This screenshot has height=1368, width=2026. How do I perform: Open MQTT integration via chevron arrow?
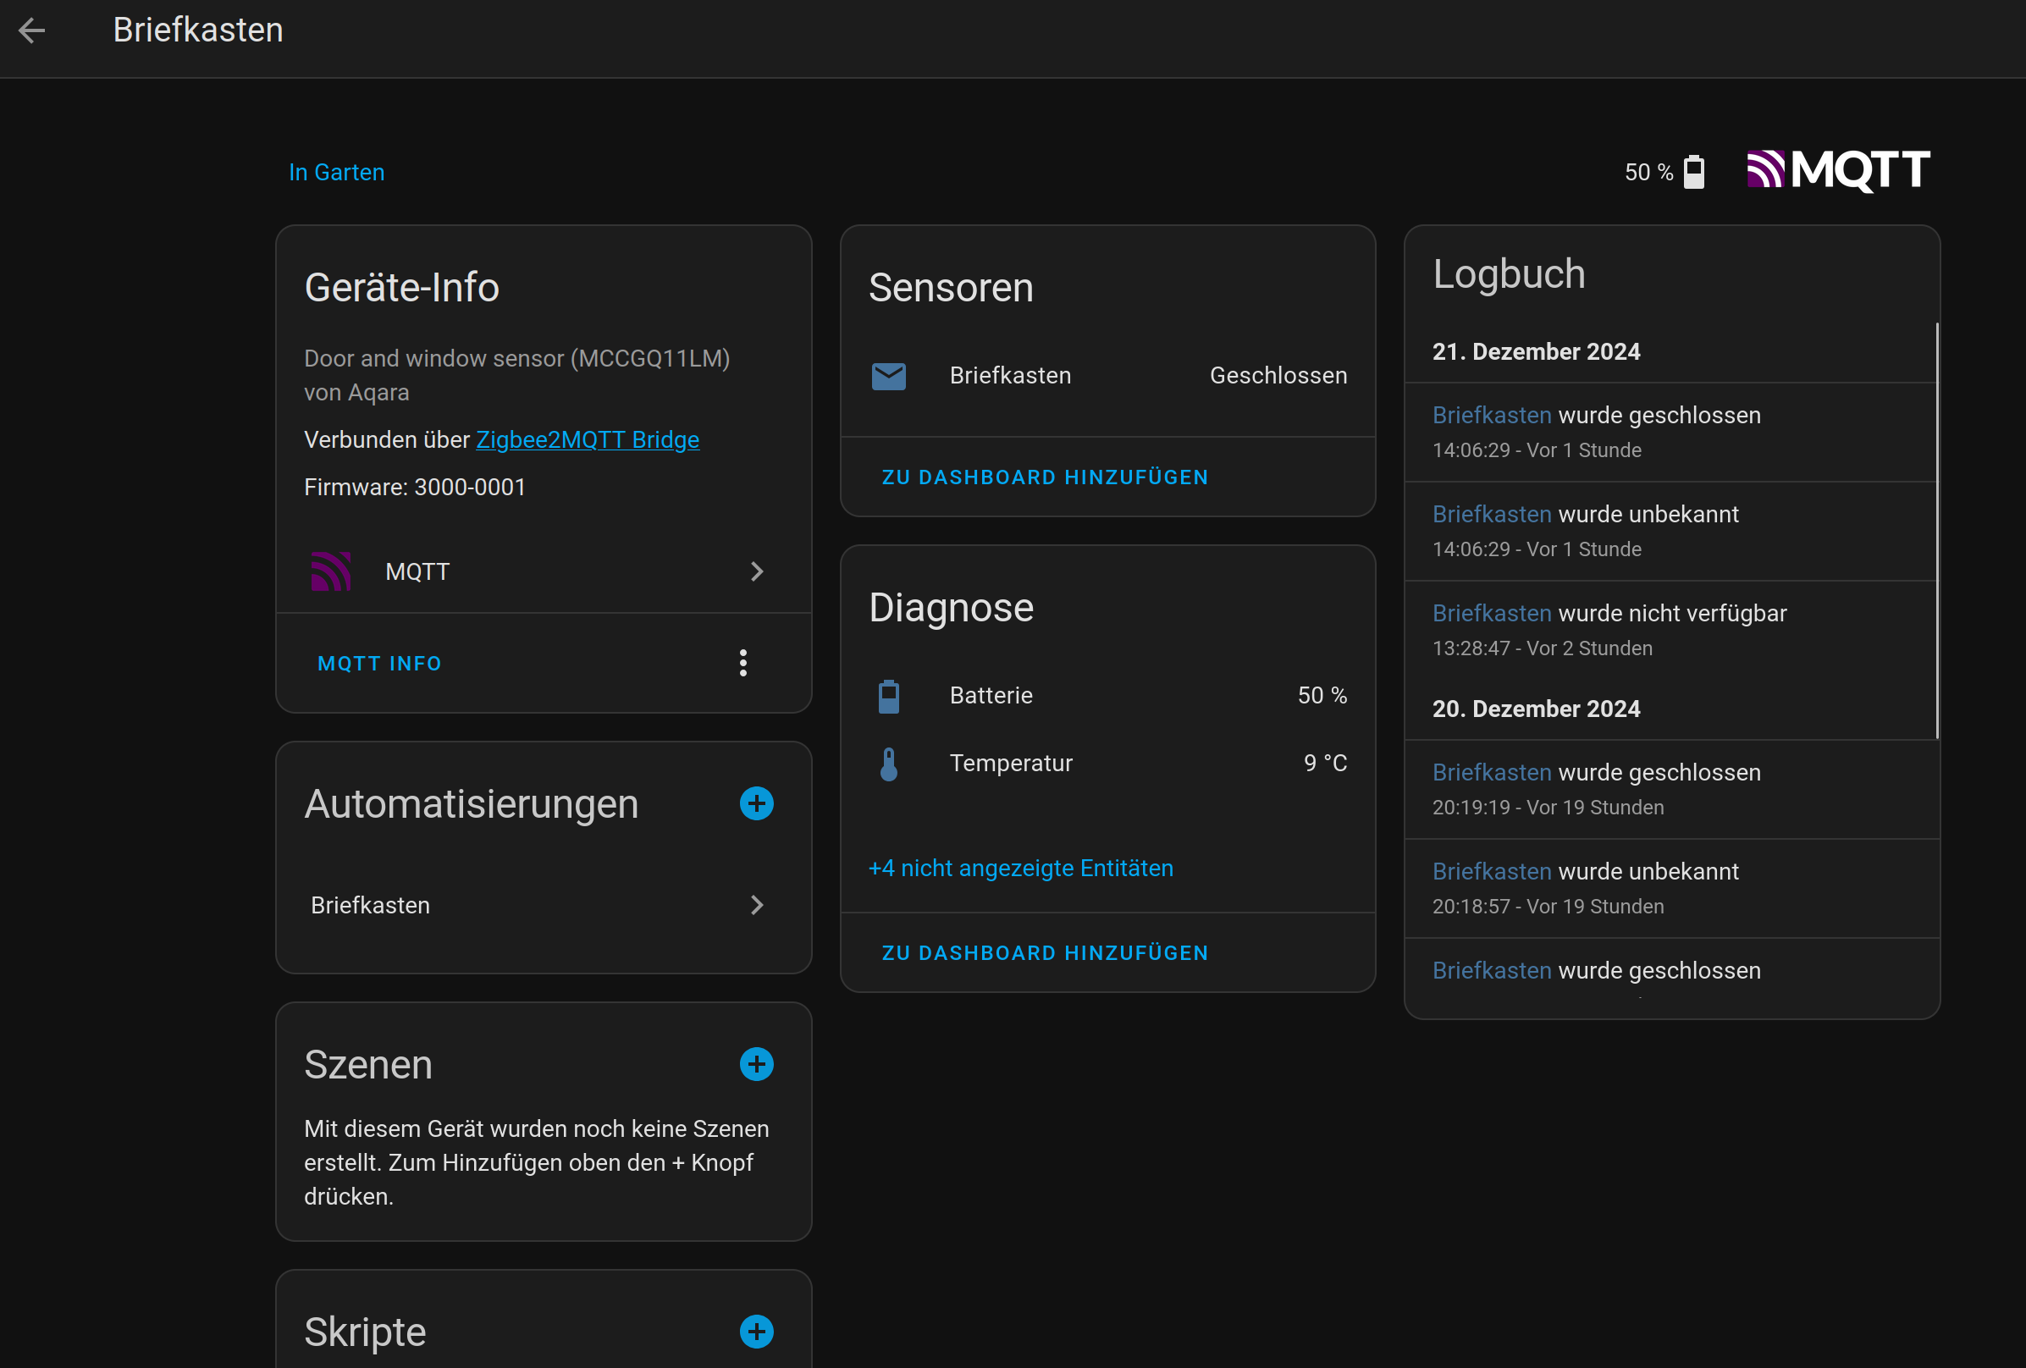point(757,571)
